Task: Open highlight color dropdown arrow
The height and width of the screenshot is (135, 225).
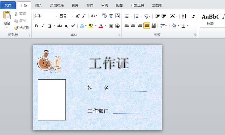Action: pos(96,26)
